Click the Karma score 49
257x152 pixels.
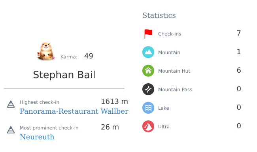tap(89, 56)
